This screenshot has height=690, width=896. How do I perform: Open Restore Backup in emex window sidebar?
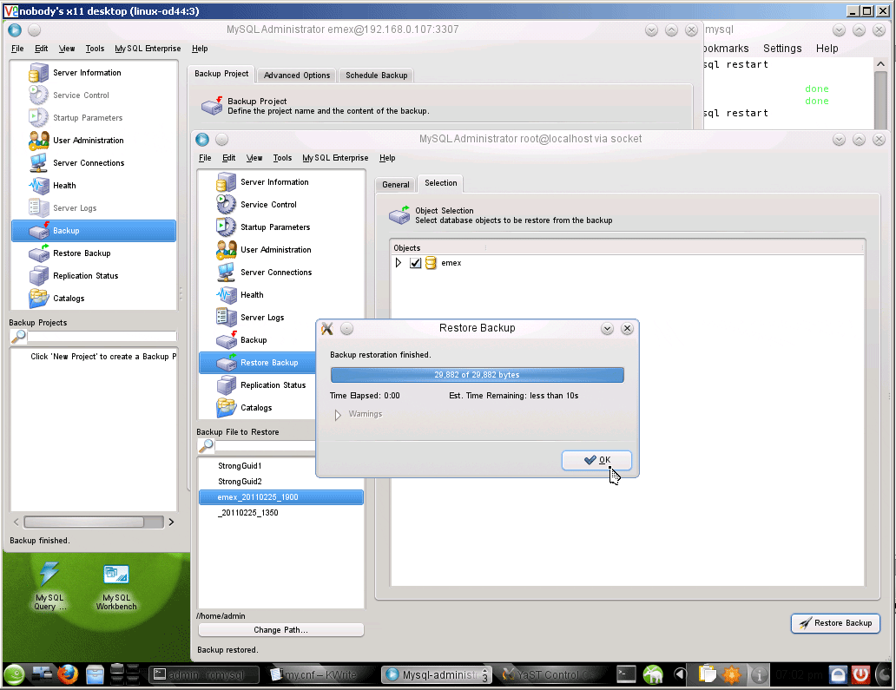click(94, 253)
